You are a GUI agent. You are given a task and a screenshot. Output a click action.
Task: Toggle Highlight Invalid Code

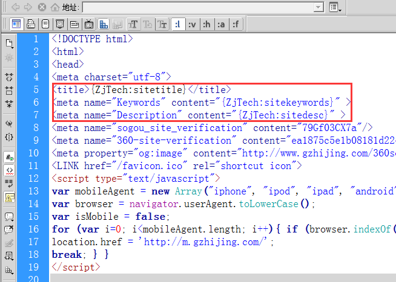coord(9,170)
